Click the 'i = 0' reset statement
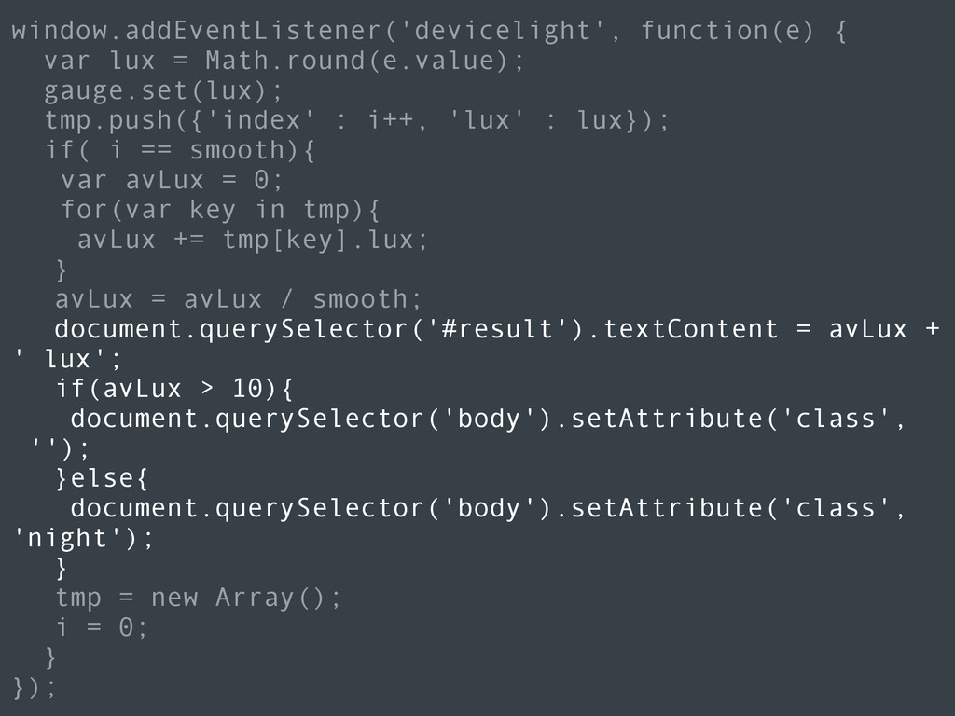955x716 pixels. pyautogui.click(x=102, y=627)
